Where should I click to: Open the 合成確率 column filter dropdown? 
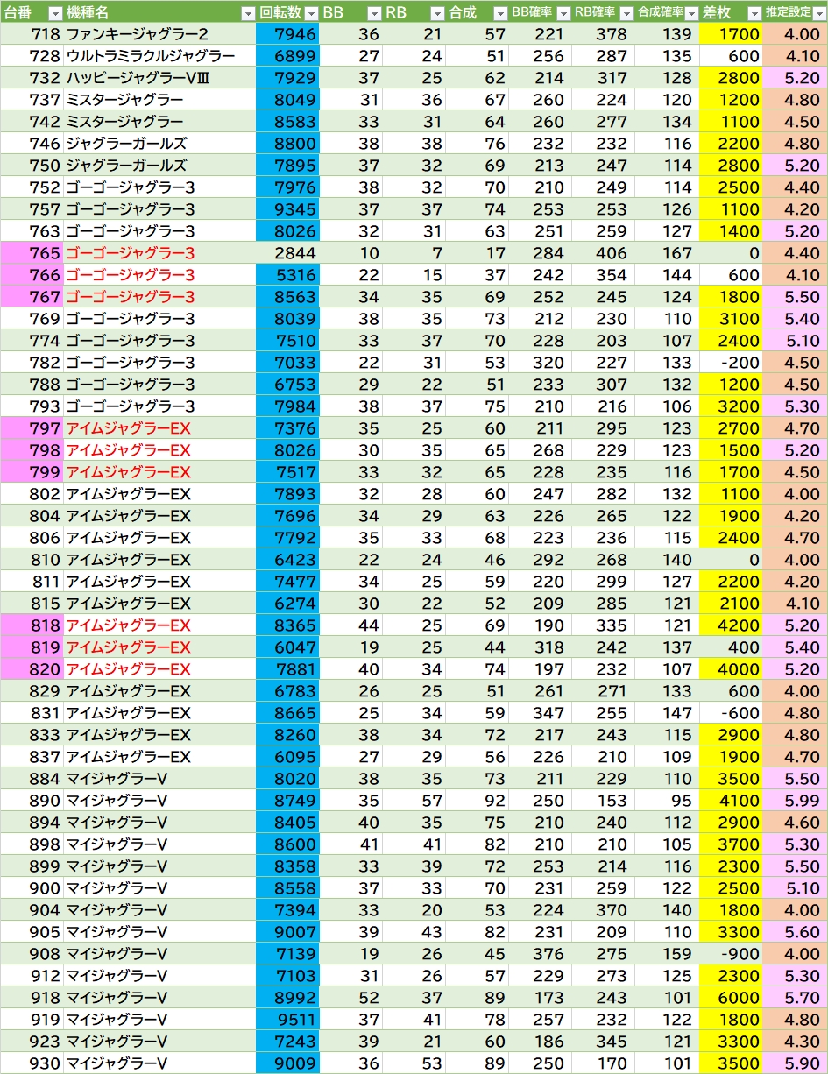(x=691, y=13)
